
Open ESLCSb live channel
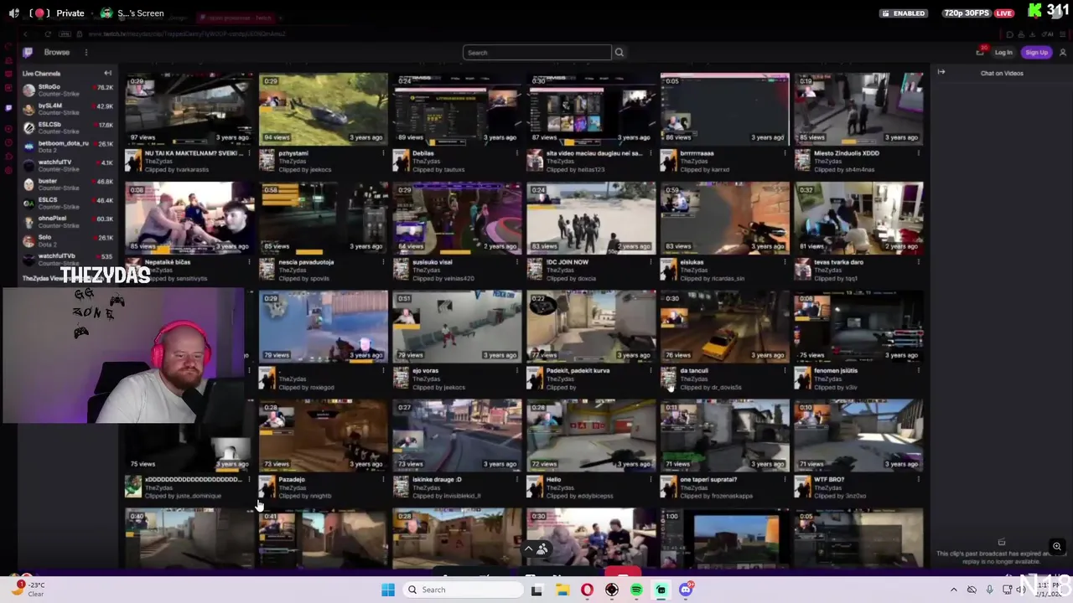coord(67,127)
